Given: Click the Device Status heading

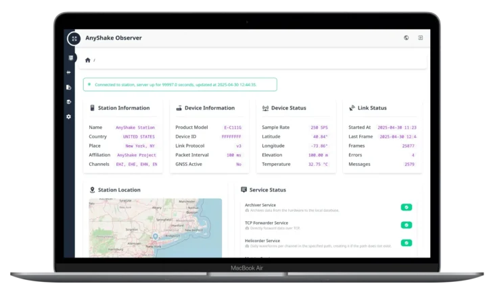Looking at the screenshot, I should pos(289,108).
